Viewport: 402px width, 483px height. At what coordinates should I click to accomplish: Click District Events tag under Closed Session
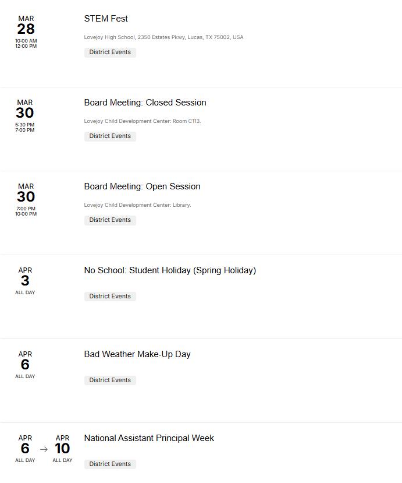pyautogui.click(x=110, y=136)
